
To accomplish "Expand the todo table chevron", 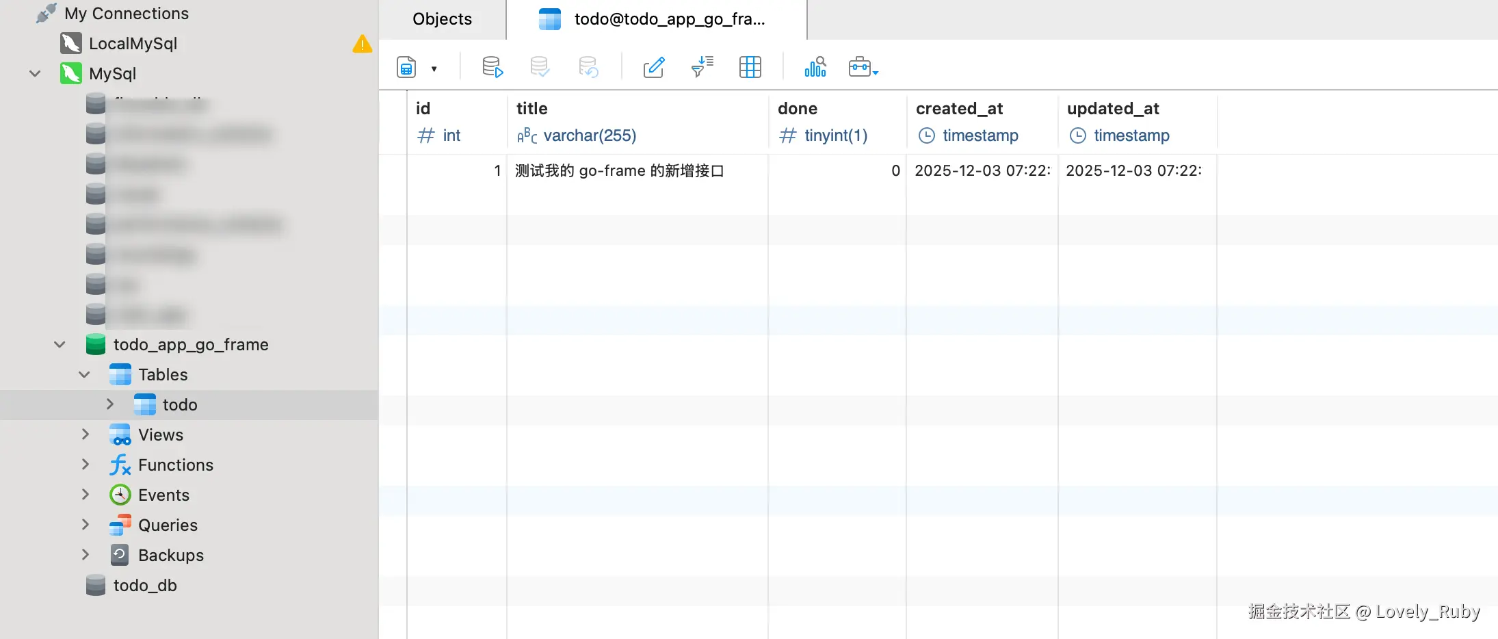I will (110, 404).
